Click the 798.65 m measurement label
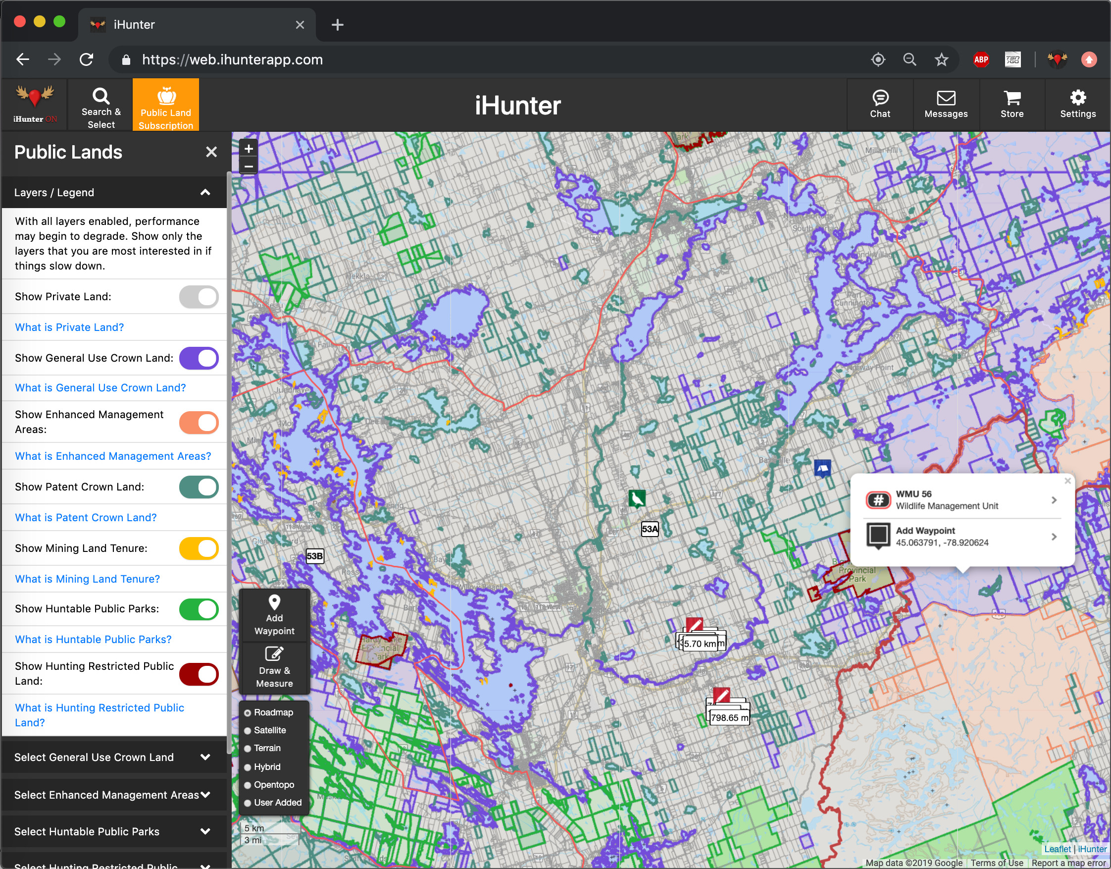Screen dimensions: 1111x869 point(729,718)
